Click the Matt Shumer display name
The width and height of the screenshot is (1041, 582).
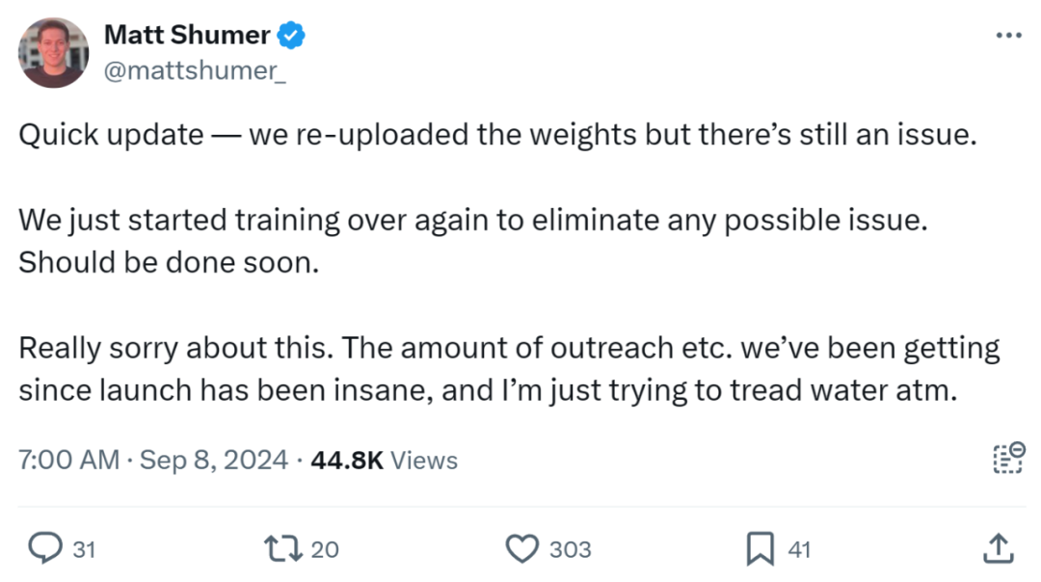click(187, 36)
